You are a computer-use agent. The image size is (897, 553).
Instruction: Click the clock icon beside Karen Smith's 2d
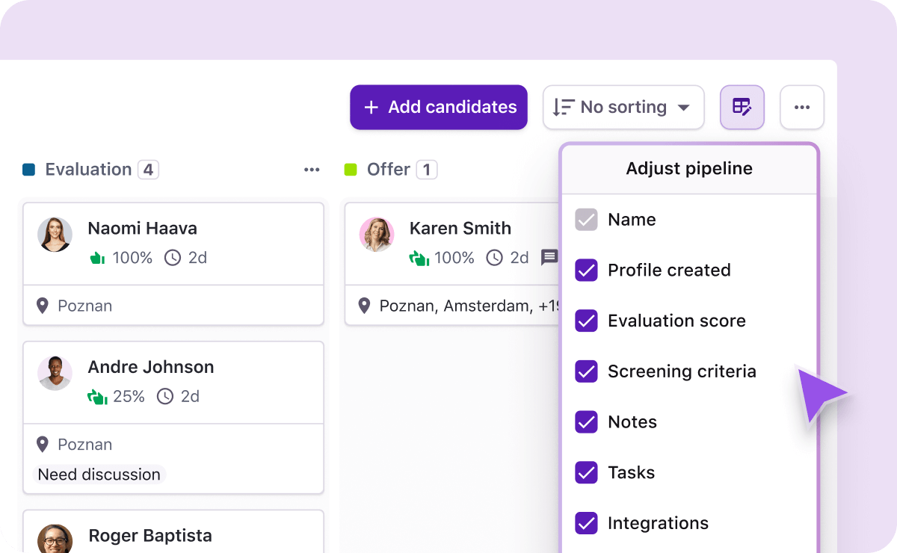(494, 258)
